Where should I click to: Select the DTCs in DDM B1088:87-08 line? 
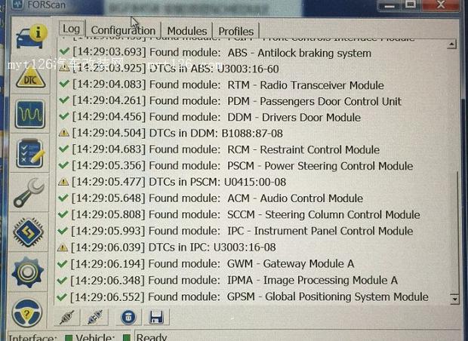[171, 133]
